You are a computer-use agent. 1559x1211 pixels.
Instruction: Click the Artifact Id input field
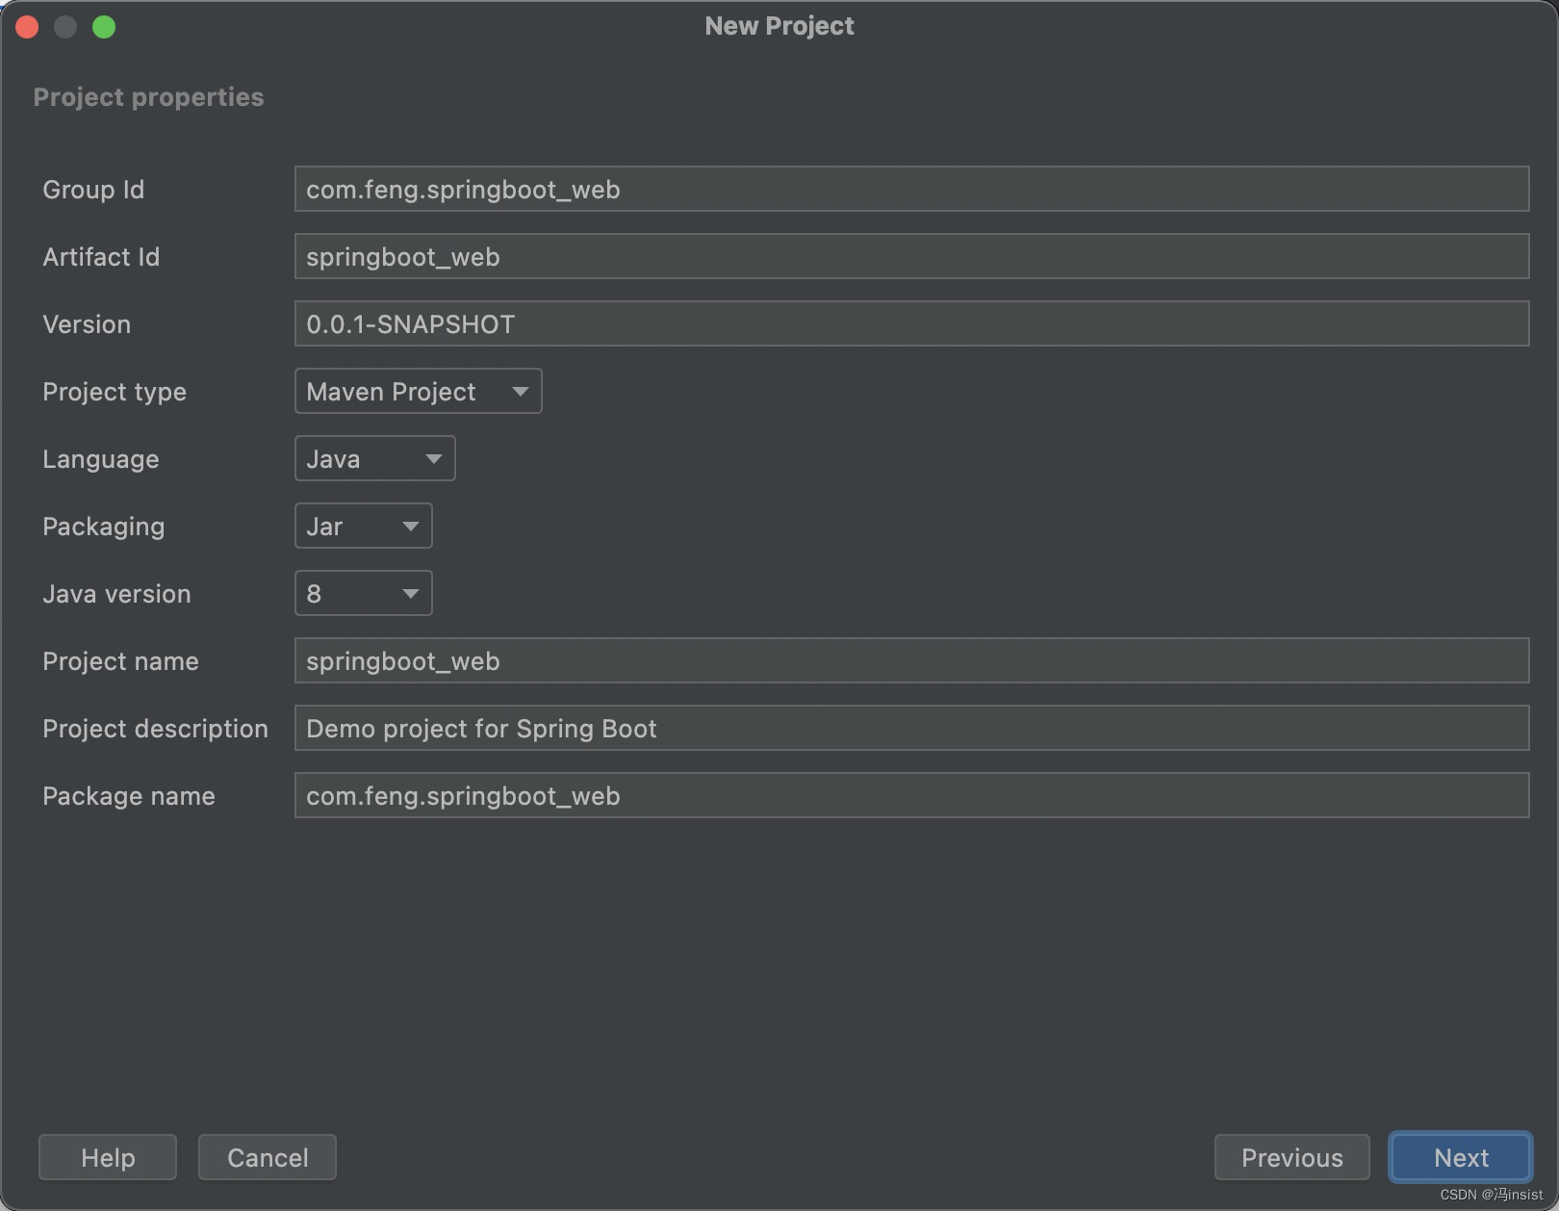[910, 256]
